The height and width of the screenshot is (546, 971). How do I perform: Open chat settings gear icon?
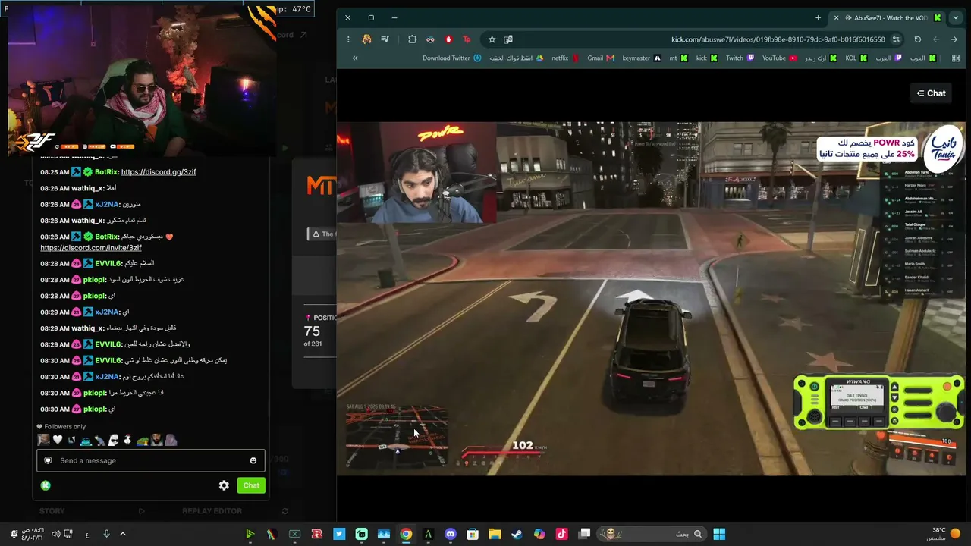(x=224, y=485)
